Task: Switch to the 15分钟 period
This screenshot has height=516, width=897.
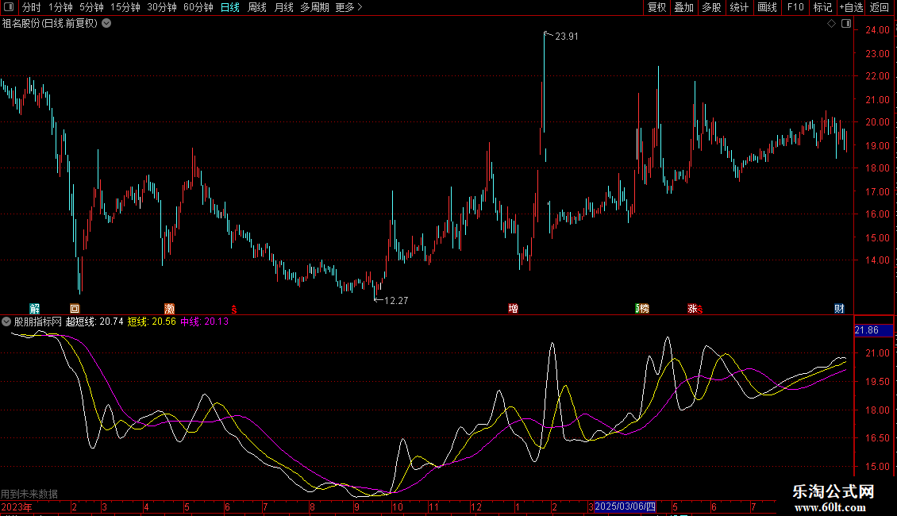Action: (x=125, y=7)
